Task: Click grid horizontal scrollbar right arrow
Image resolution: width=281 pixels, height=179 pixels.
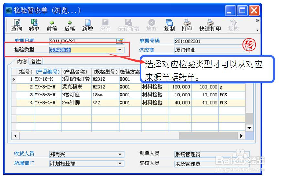Action: tap(241, 136)
